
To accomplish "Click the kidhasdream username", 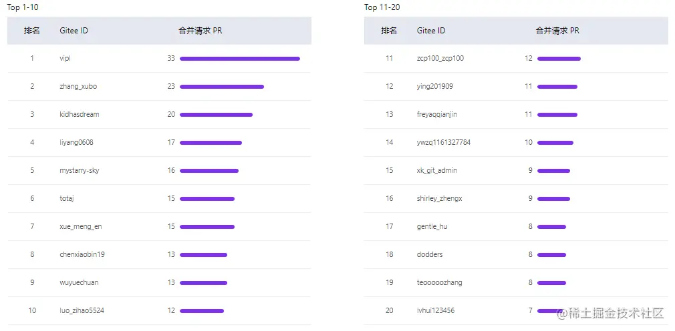I will (80, 114).
